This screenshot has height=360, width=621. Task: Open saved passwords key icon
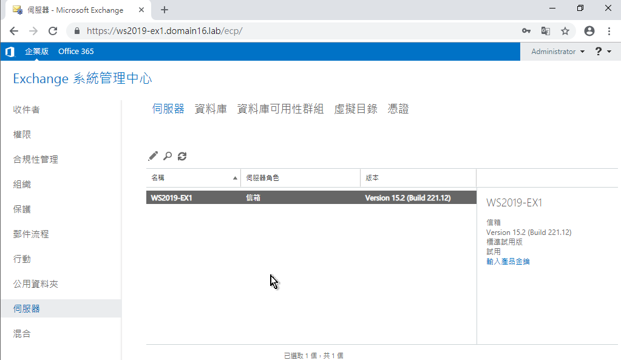click(x=526, y=31)
